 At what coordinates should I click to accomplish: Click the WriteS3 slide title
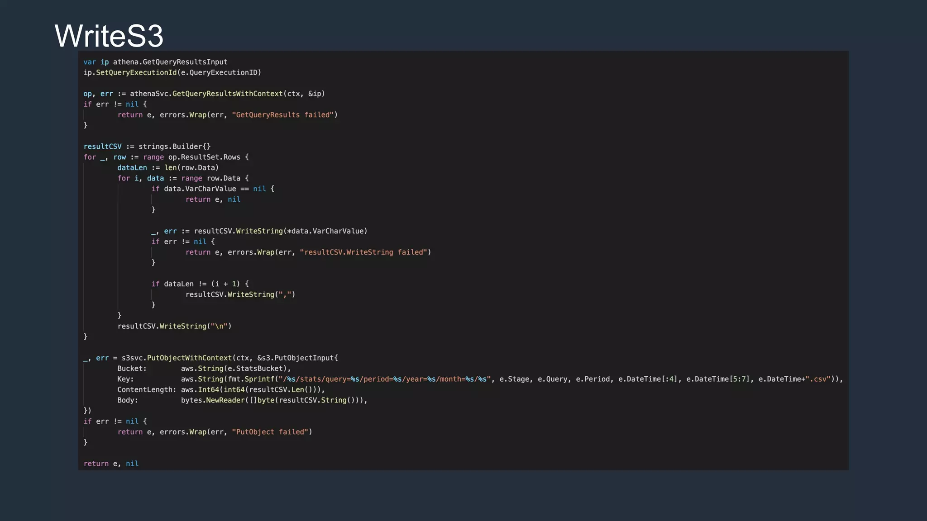tap(109, 36)
